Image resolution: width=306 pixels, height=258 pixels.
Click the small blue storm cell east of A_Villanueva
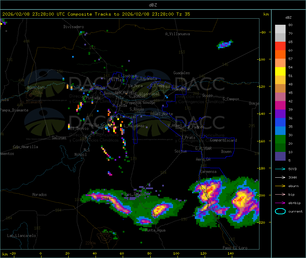(225, 44)
